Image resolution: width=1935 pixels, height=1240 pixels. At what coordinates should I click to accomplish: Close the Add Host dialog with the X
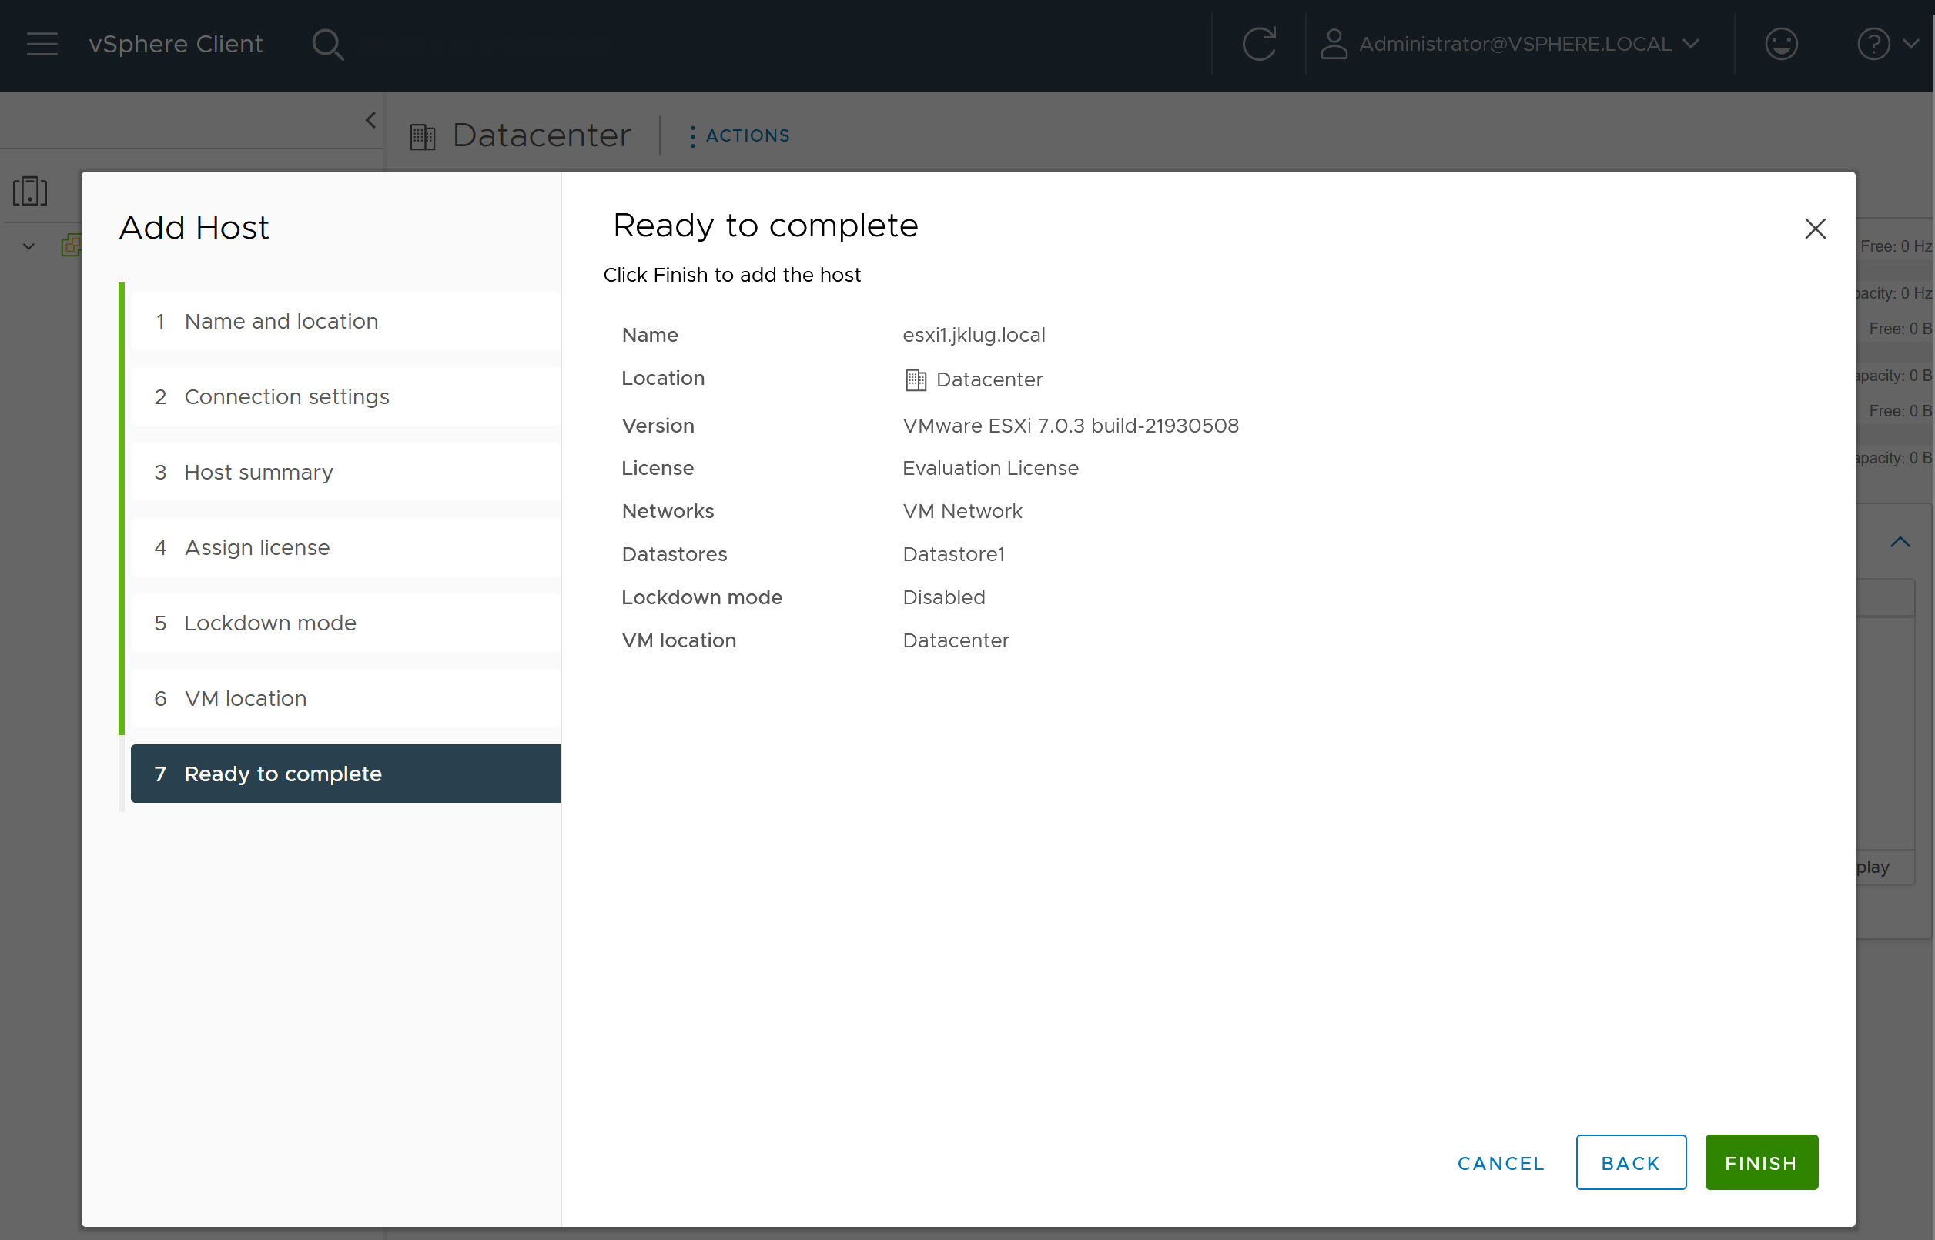1814,229
